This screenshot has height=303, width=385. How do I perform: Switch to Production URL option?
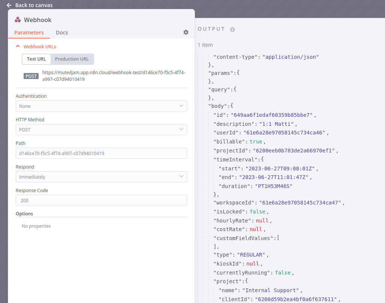tap(72, 59)
